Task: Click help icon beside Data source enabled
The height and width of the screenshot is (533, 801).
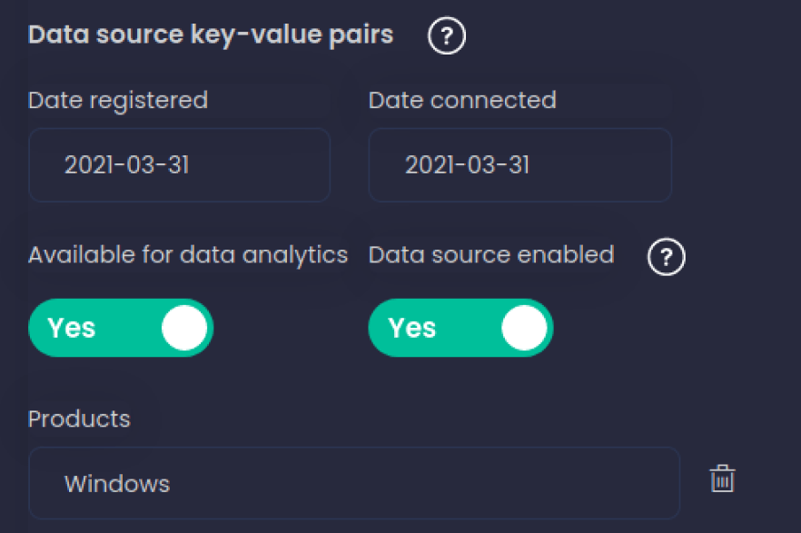Action: click(x=666, y=258)
